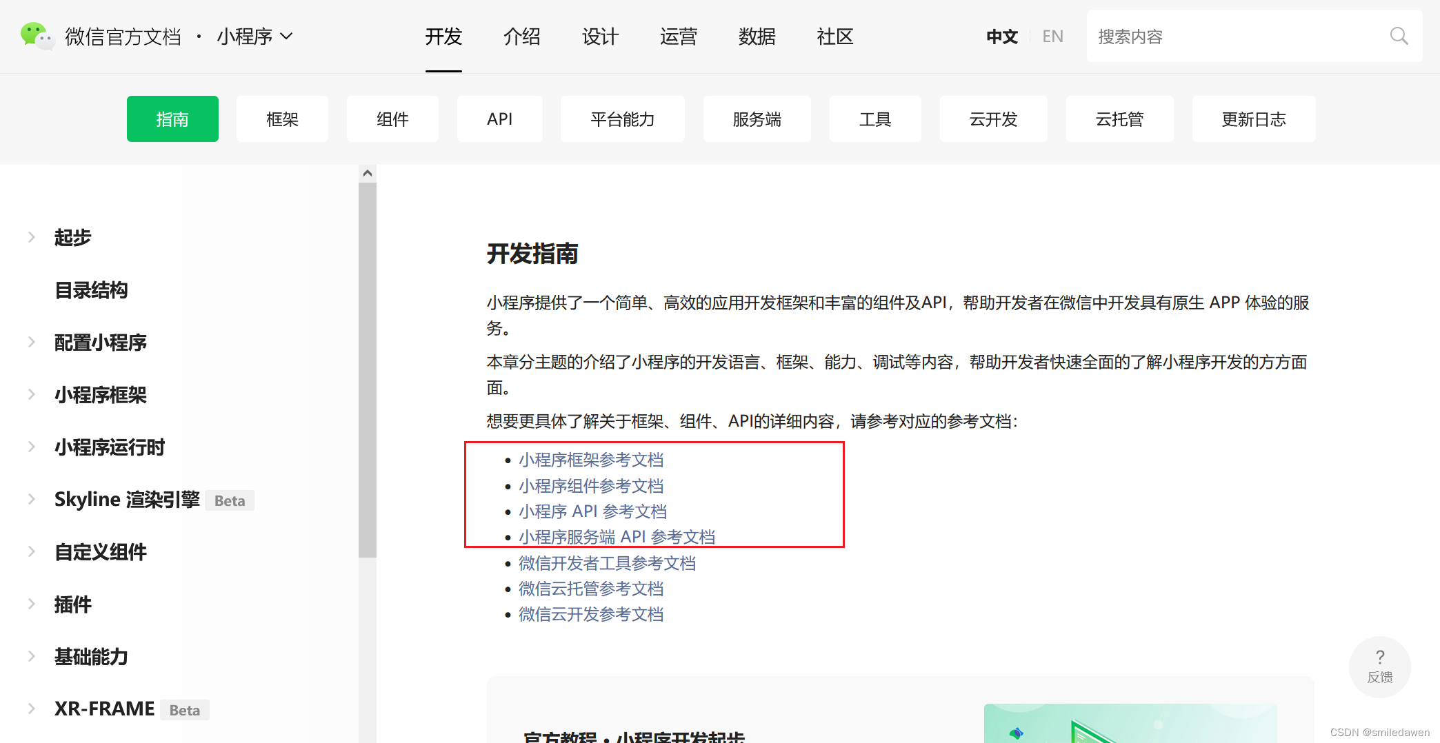Expand the 自定义组件 chevron
Image resolution: width=1440 pixels, height=743 pixels.
(32, 551)
